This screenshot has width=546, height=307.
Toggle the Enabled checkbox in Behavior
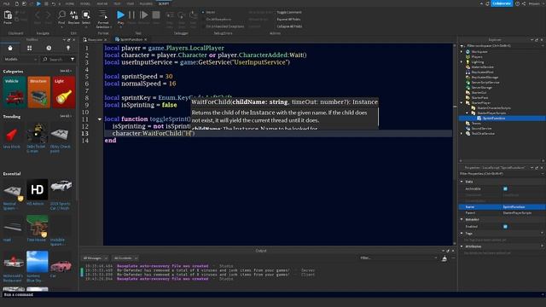point(505,226)
